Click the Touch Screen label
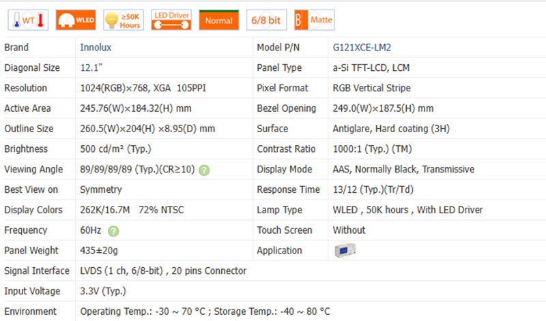546x321 pixels. point(285,230)
